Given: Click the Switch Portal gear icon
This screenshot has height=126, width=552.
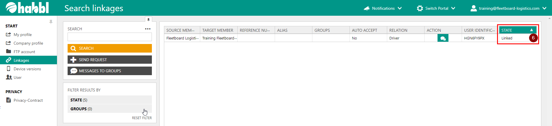Looking at the screenshot, I should pos(420,8).
